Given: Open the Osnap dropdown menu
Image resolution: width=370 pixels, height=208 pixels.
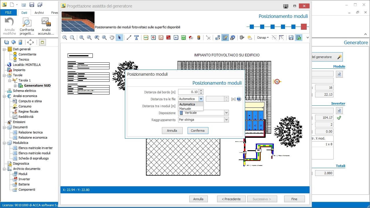Looking at the screenshot, I should coord(263,38).
